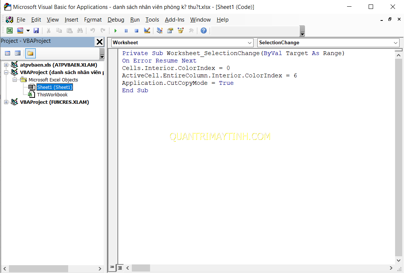Open the Tools menu
Viewport: 404px width, 273px height.
[x=152, y=20]
